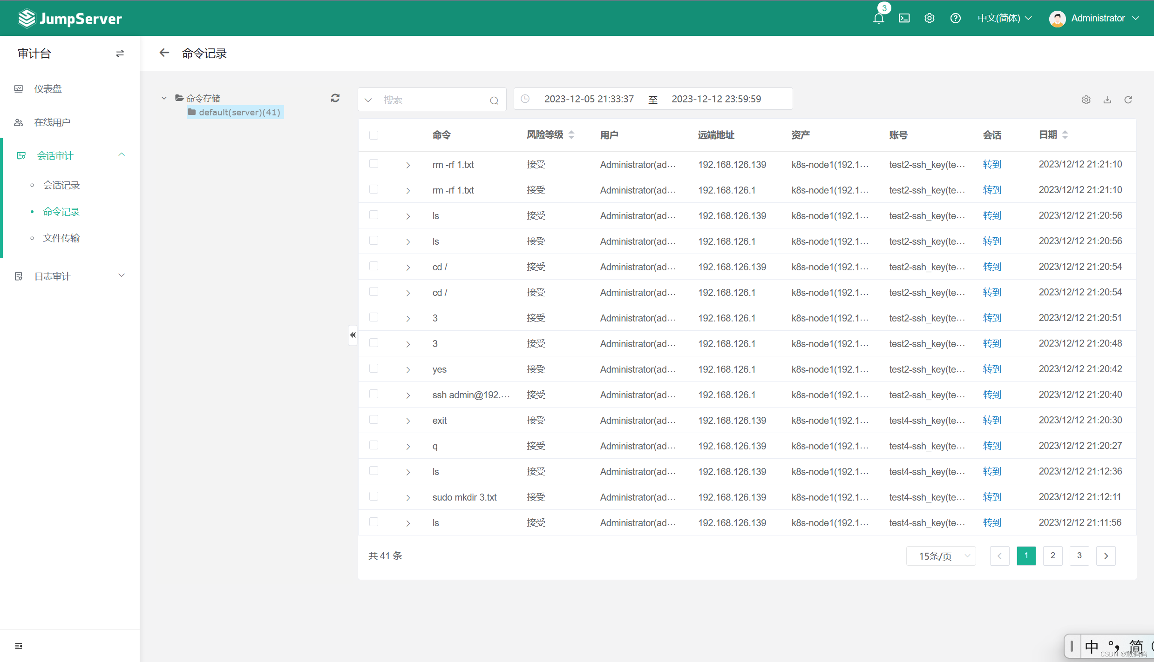This screenshot has width=1154, height=662.
Task: Open system settings gear in header
Action: 930,18
